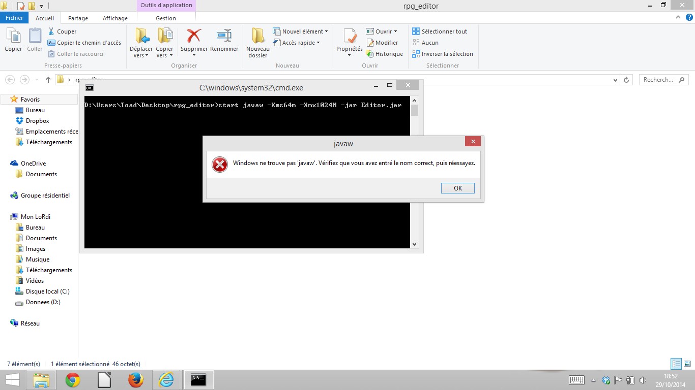This screenshot has height=390, width=695.
Task: Open Vidéos folder
Action: (30, 281)
